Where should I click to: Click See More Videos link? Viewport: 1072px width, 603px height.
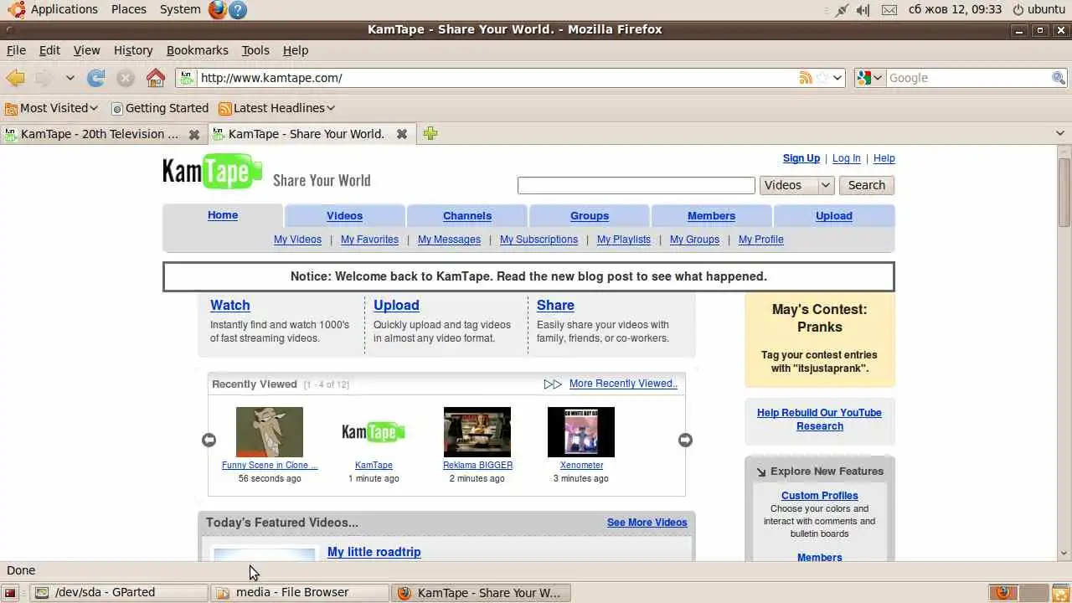point(647,523)
